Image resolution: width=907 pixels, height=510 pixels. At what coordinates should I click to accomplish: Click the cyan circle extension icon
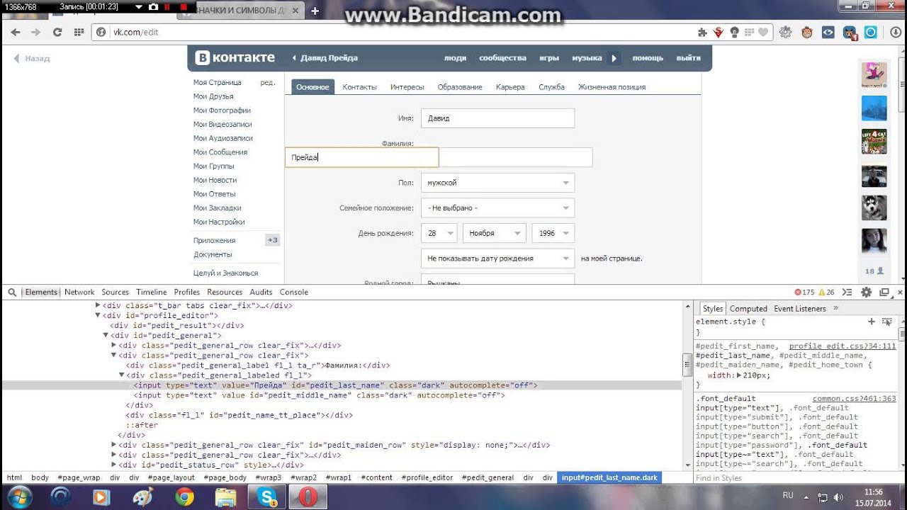coord(871,32)
